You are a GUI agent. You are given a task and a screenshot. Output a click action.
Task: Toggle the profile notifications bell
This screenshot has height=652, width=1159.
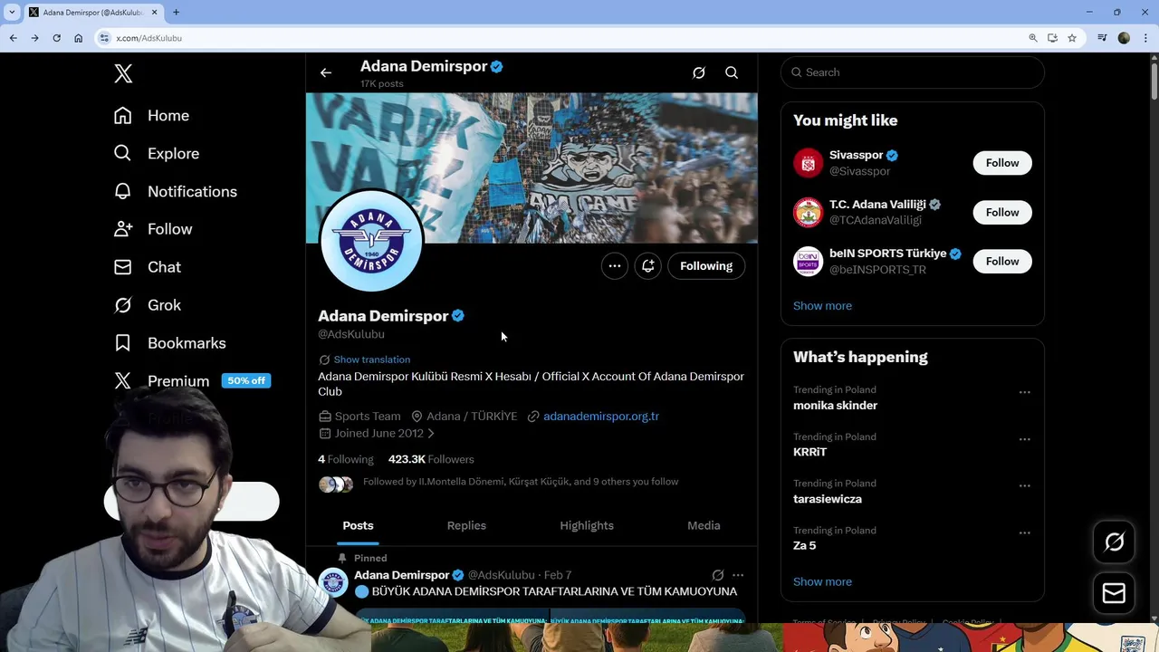point(648,266)
